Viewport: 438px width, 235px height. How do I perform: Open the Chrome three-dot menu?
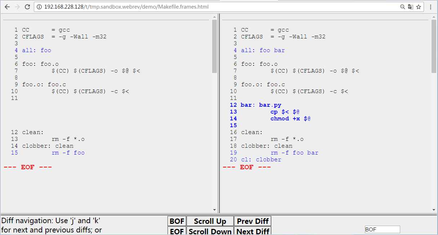click(430, 7)
